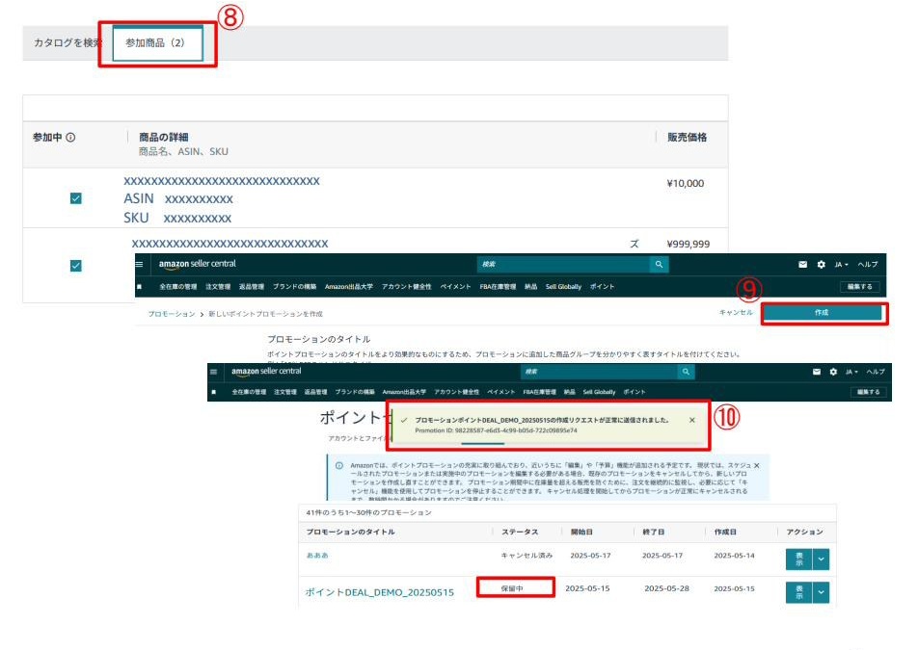Click プロモーション breadcrumb link
Viewport: 918px width, 650px height.
coord(171,314)
